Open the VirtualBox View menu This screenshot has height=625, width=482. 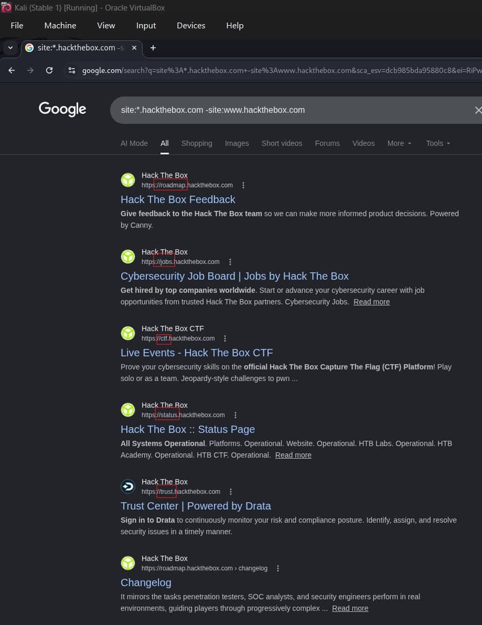coord(106,25)
